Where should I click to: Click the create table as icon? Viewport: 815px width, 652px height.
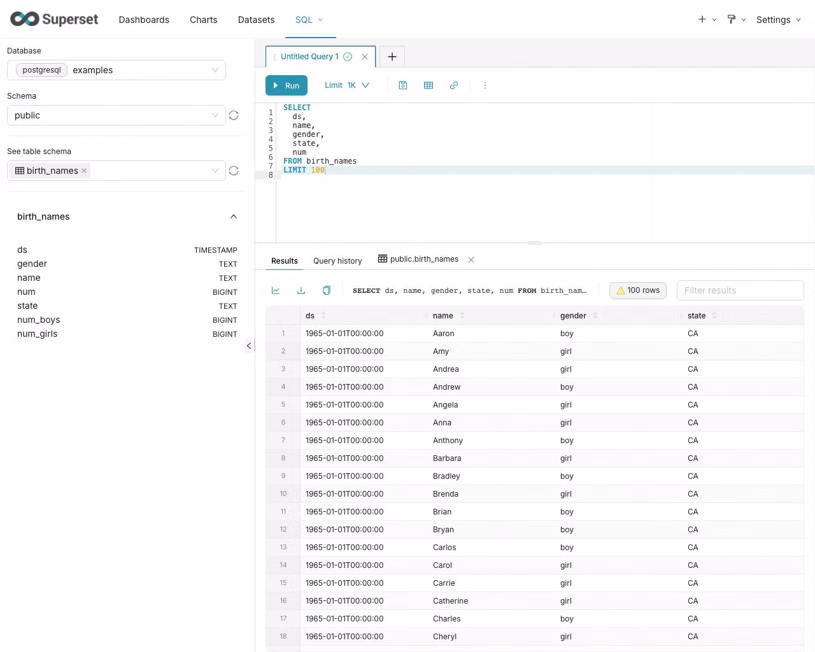point(429,85)
